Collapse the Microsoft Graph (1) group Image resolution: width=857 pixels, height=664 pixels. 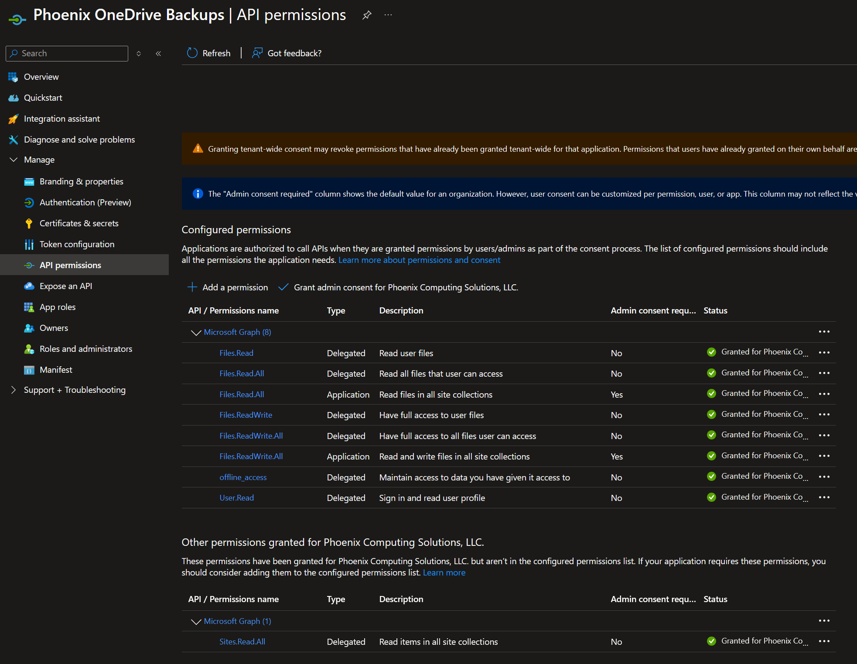(x=196, y=622)
